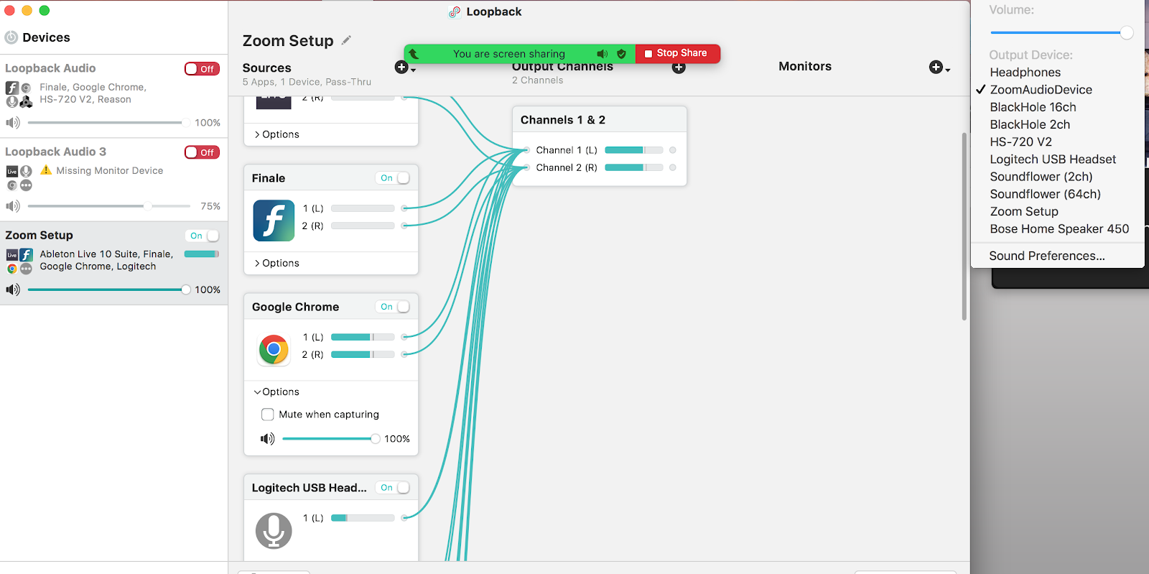Click the Zoom Setup title text

pos(288,41)
